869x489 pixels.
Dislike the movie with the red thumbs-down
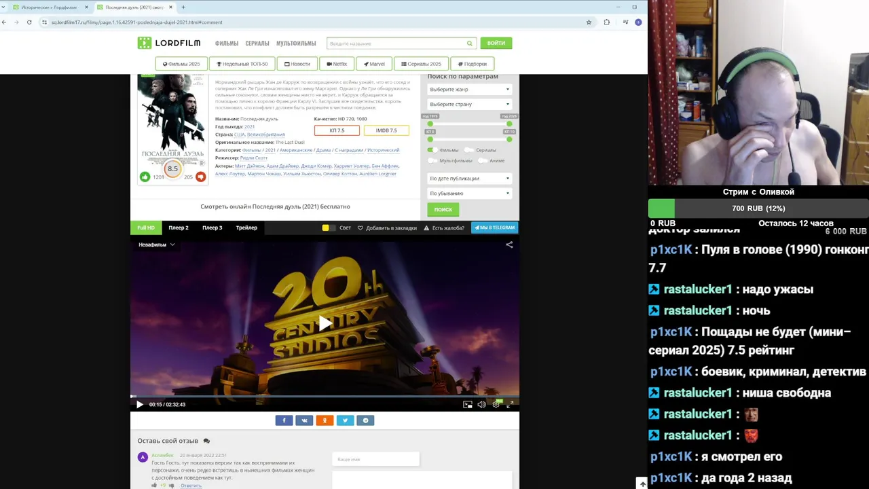200,177
